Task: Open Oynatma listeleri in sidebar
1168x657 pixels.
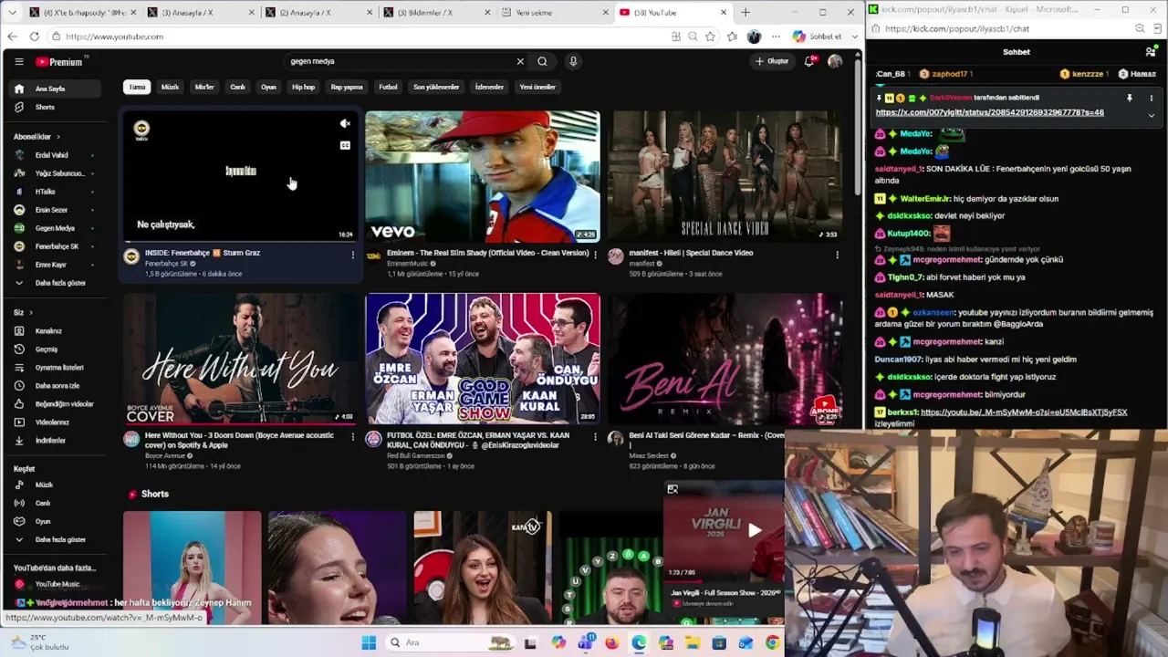Action: [53, 367]
